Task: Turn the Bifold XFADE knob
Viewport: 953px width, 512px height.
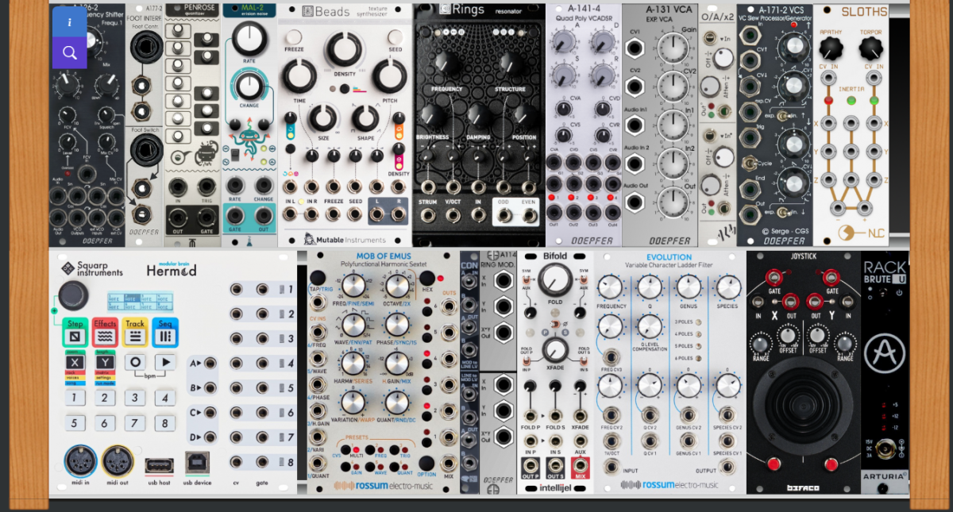Action: (x=555, y=350)
